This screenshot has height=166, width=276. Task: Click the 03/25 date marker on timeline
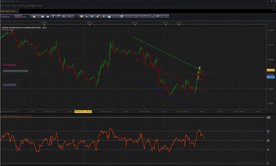pos(135,23)
